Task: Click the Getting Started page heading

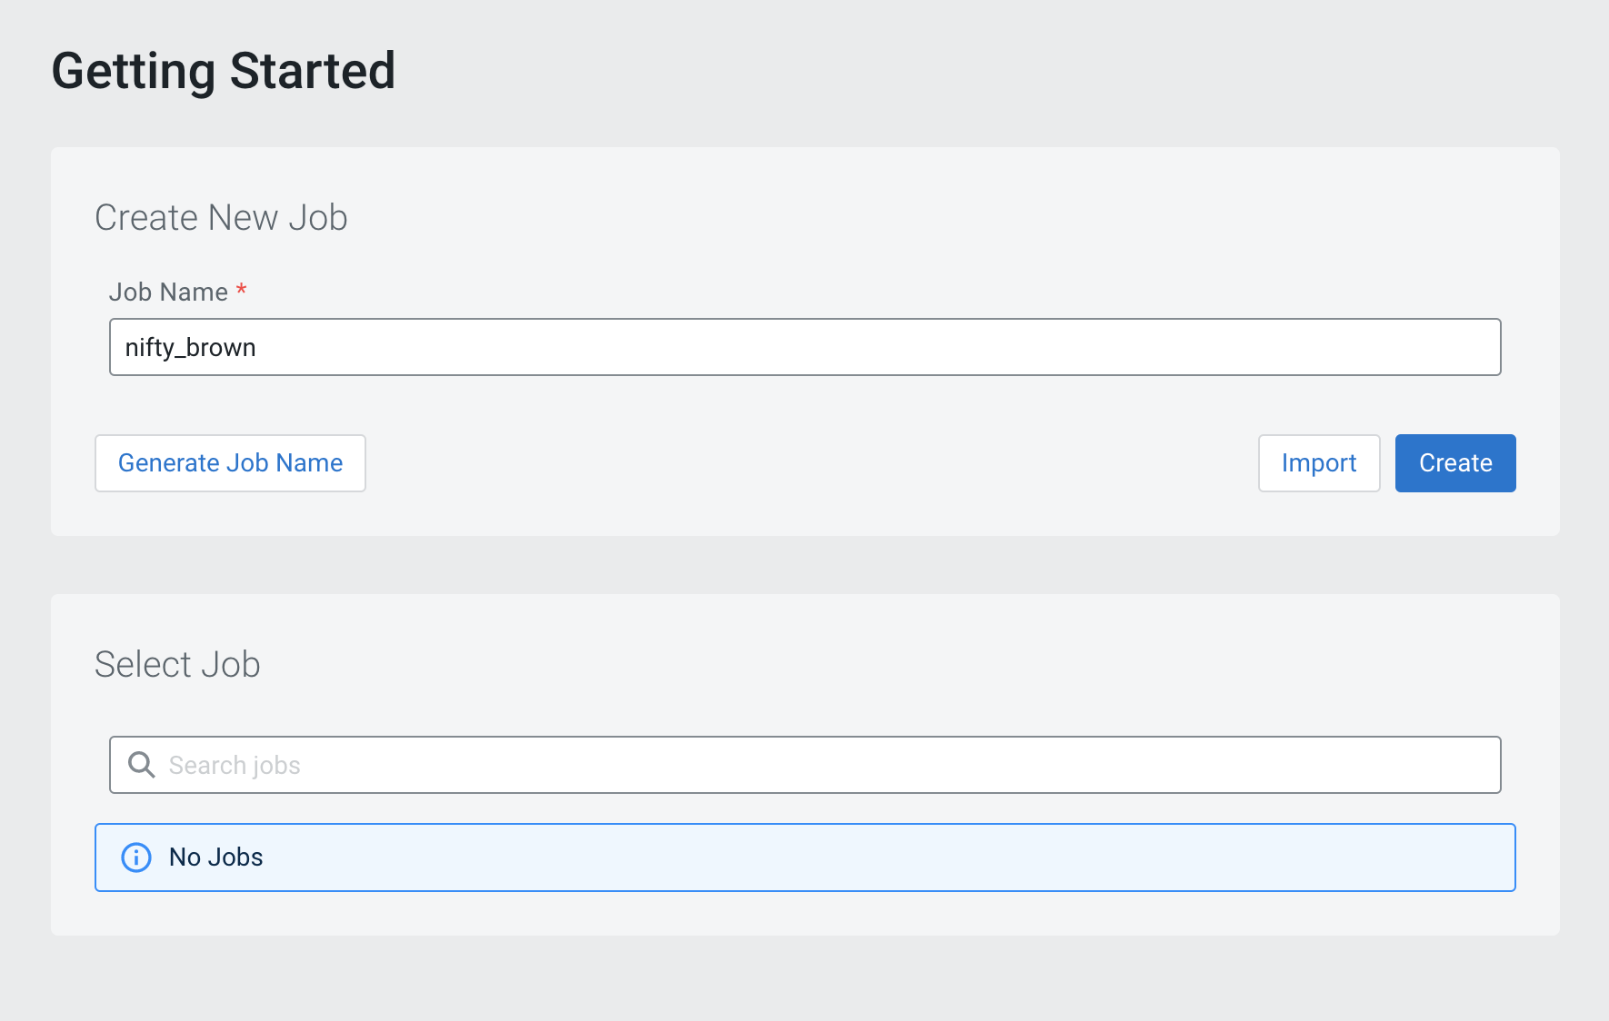Action: coord(224,71)
